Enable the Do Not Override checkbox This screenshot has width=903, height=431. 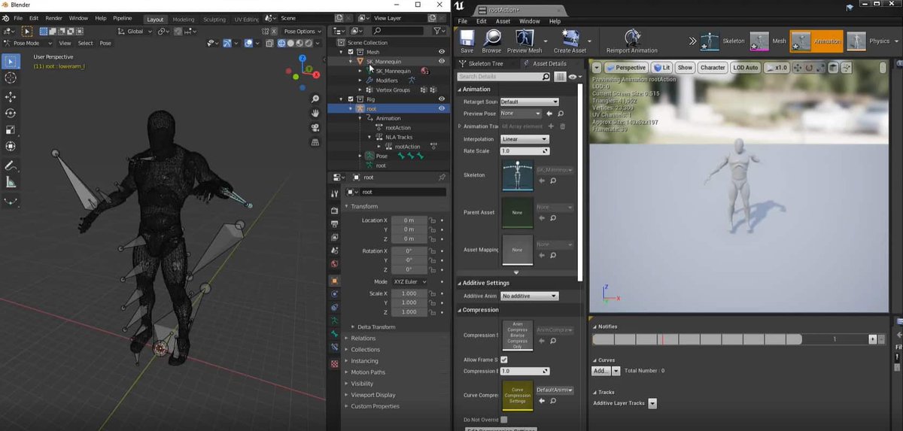click(504, 420)
